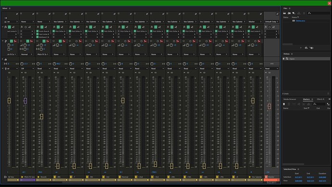Viewport: 332px width, 187px height.
Task: Click the Master track volume fader
Action: click(269, 106)
